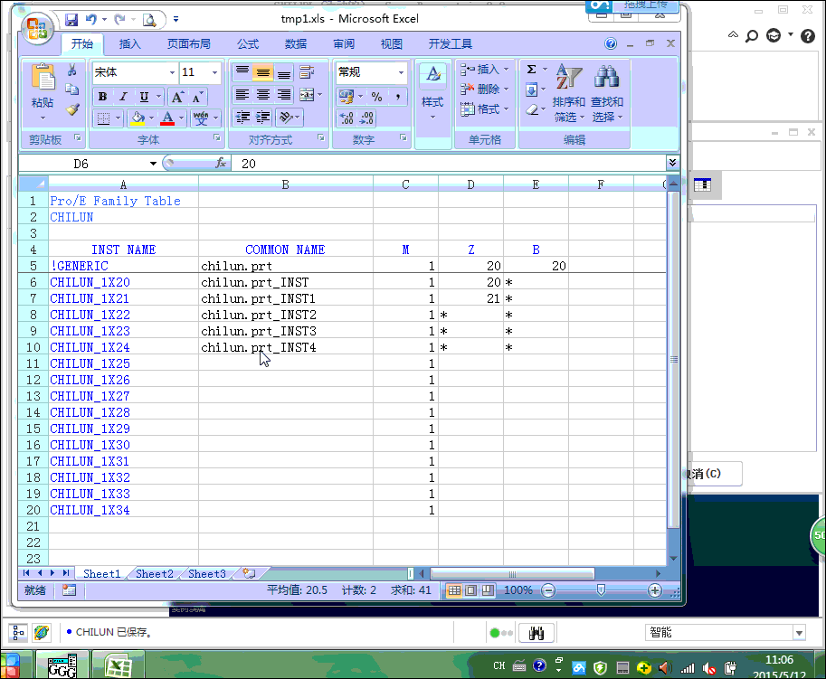This screenshot has width=826, height=679.
Task: Zoom in with plus button
Action: (x=655, y=590)
